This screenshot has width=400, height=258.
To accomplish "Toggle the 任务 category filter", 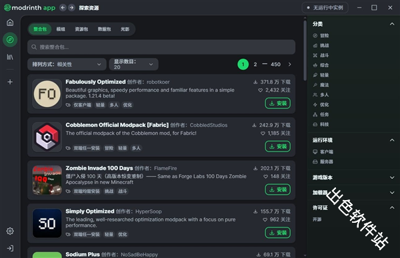I will coord(321,114).
